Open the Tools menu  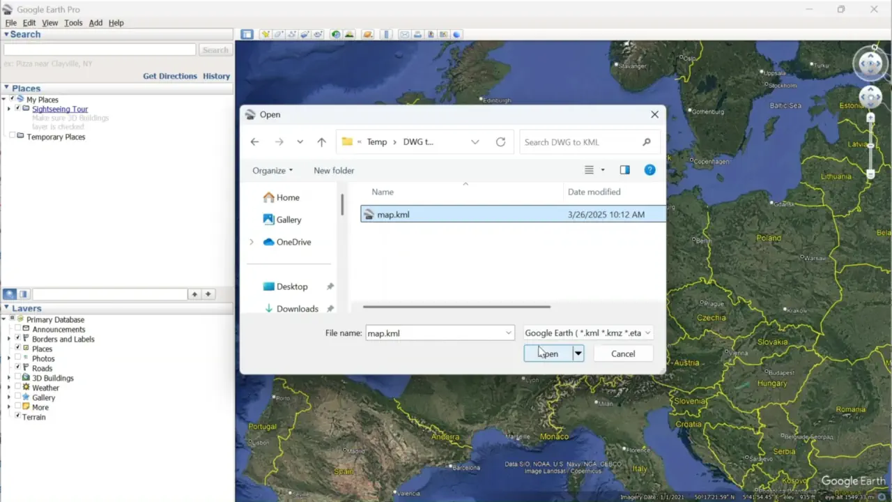click(x=73, y=23)
